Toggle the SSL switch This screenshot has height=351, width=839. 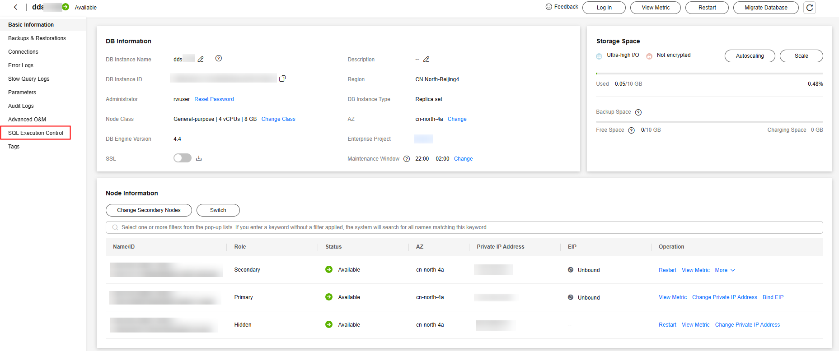[183, 158]
